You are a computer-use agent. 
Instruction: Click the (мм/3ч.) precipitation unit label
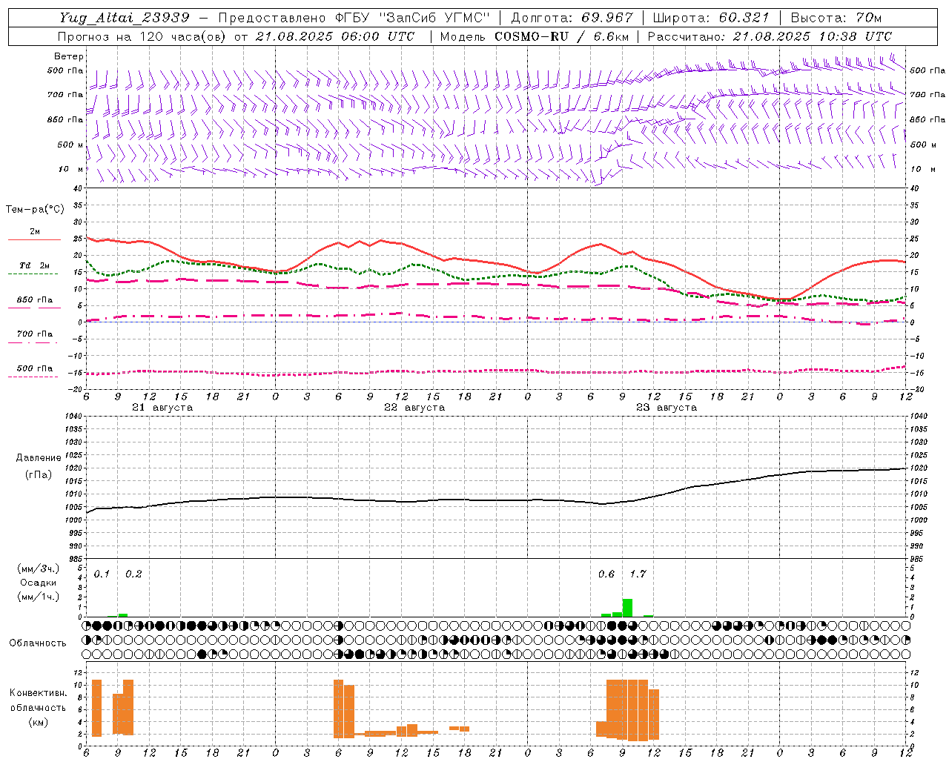(39, 569)
